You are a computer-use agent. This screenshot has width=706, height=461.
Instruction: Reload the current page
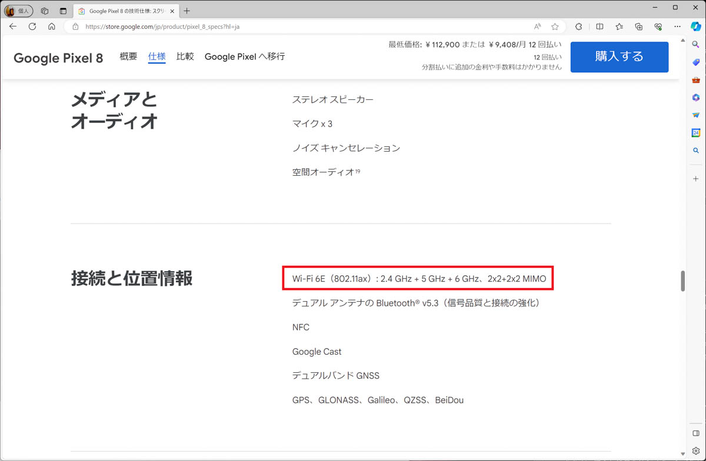click(32, 26)
